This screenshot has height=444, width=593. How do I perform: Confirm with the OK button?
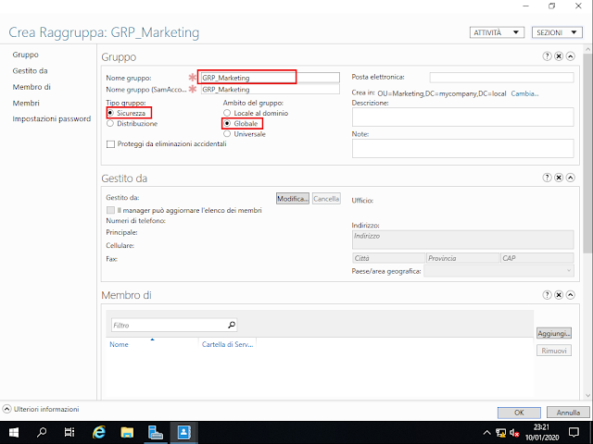[519, 413]
